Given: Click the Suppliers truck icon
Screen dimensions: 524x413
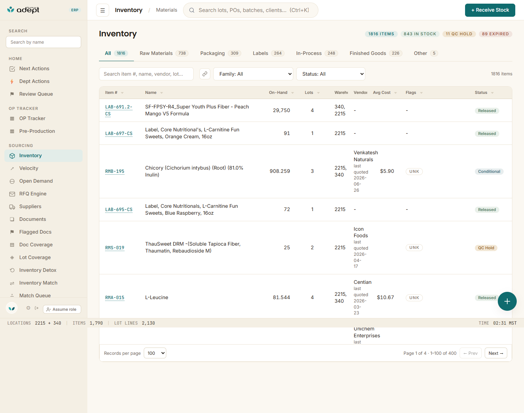Looking at the screenshot, I should 12,207.
